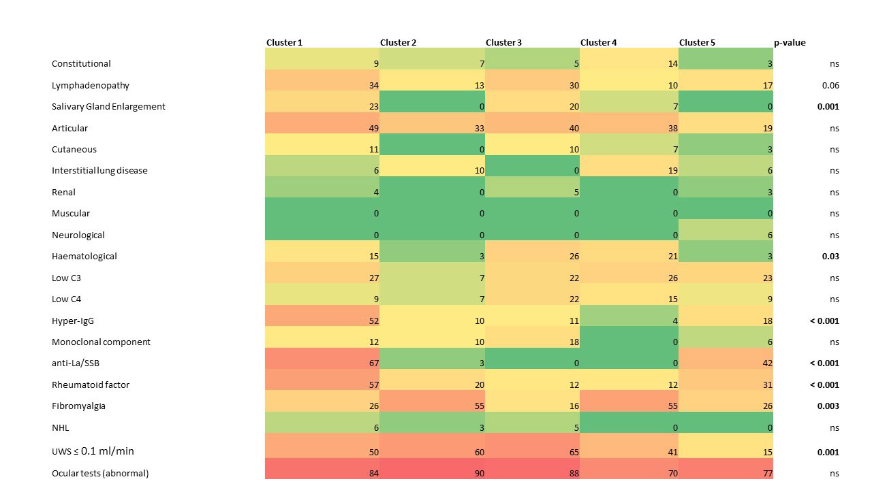Click the Fibromyalgia row label
872x490 pixels.
(x=78, y=406)
